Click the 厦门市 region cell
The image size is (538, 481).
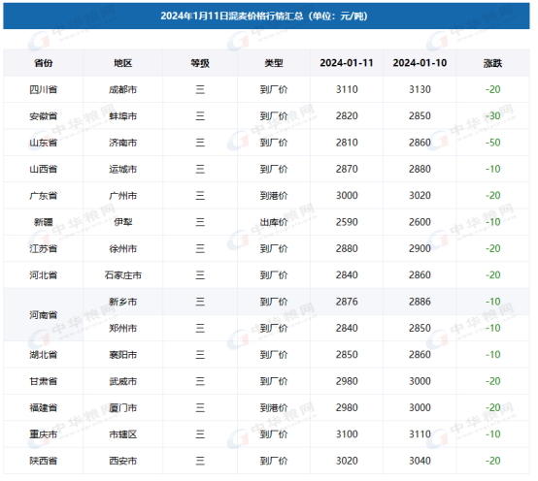[122, 407]
